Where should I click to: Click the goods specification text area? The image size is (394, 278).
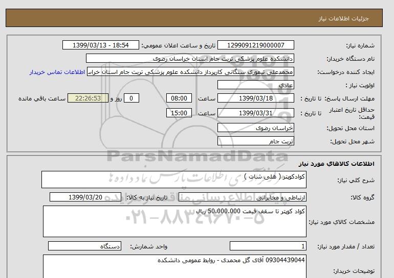coord(174,221)
